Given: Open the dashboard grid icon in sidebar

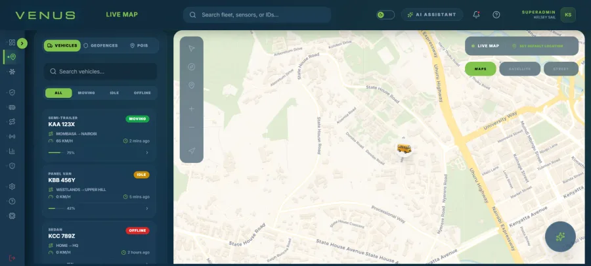Looking at the screenshot, I should [x=12, y=43].
